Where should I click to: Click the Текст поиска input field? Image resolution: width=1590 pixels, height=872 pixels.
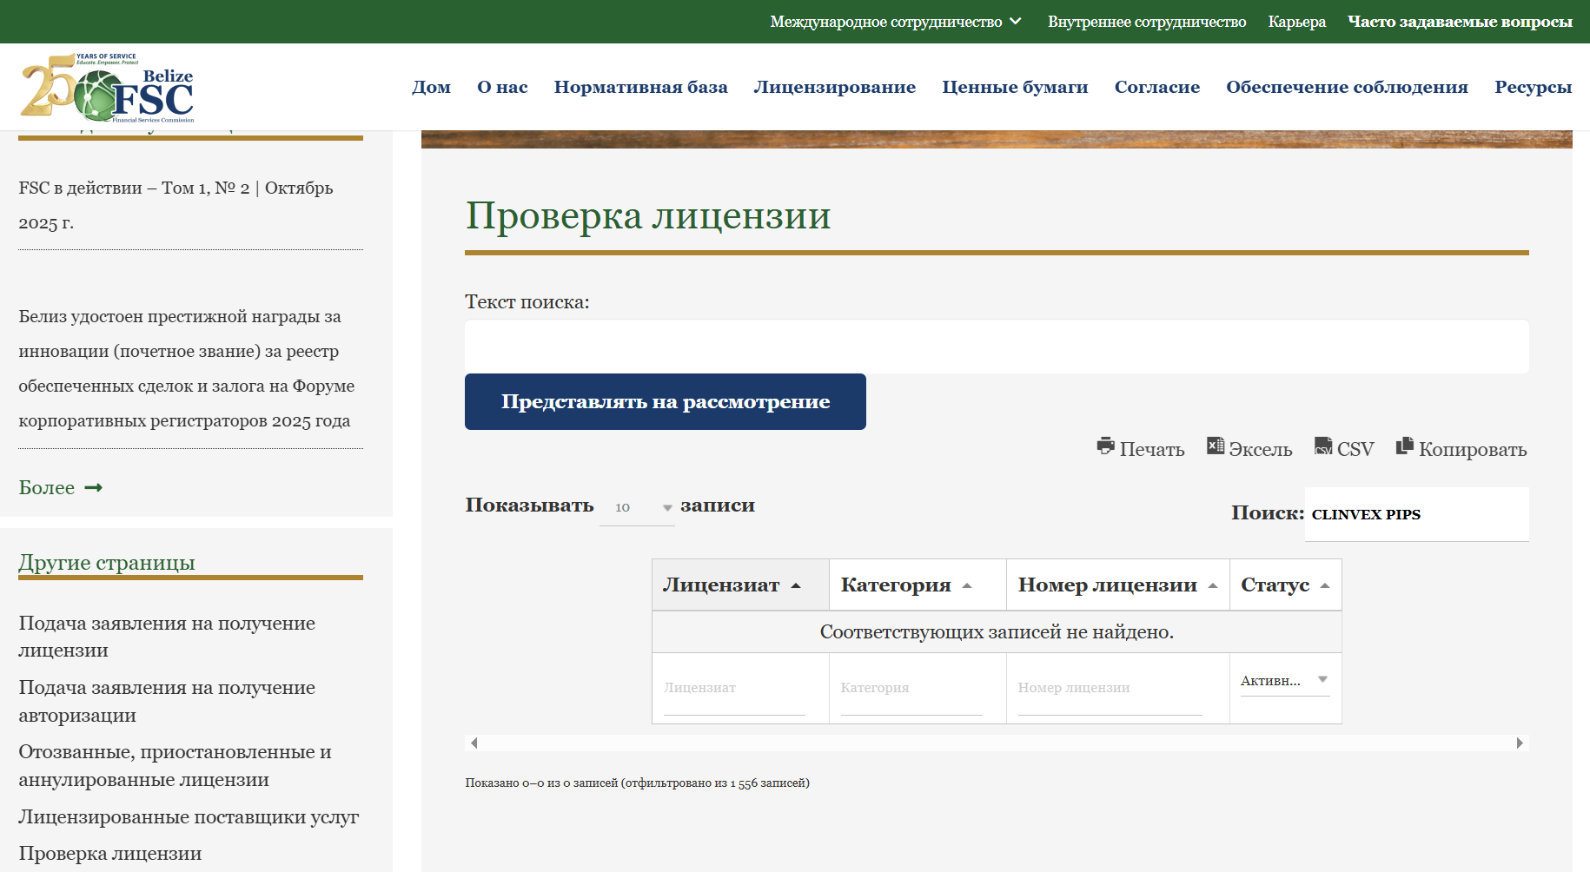pyautogui.click(x=996, y=347)
